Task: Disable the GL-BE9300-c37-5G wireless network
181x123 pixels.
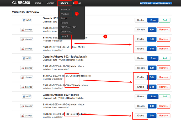Action: (x=141, y=68)
